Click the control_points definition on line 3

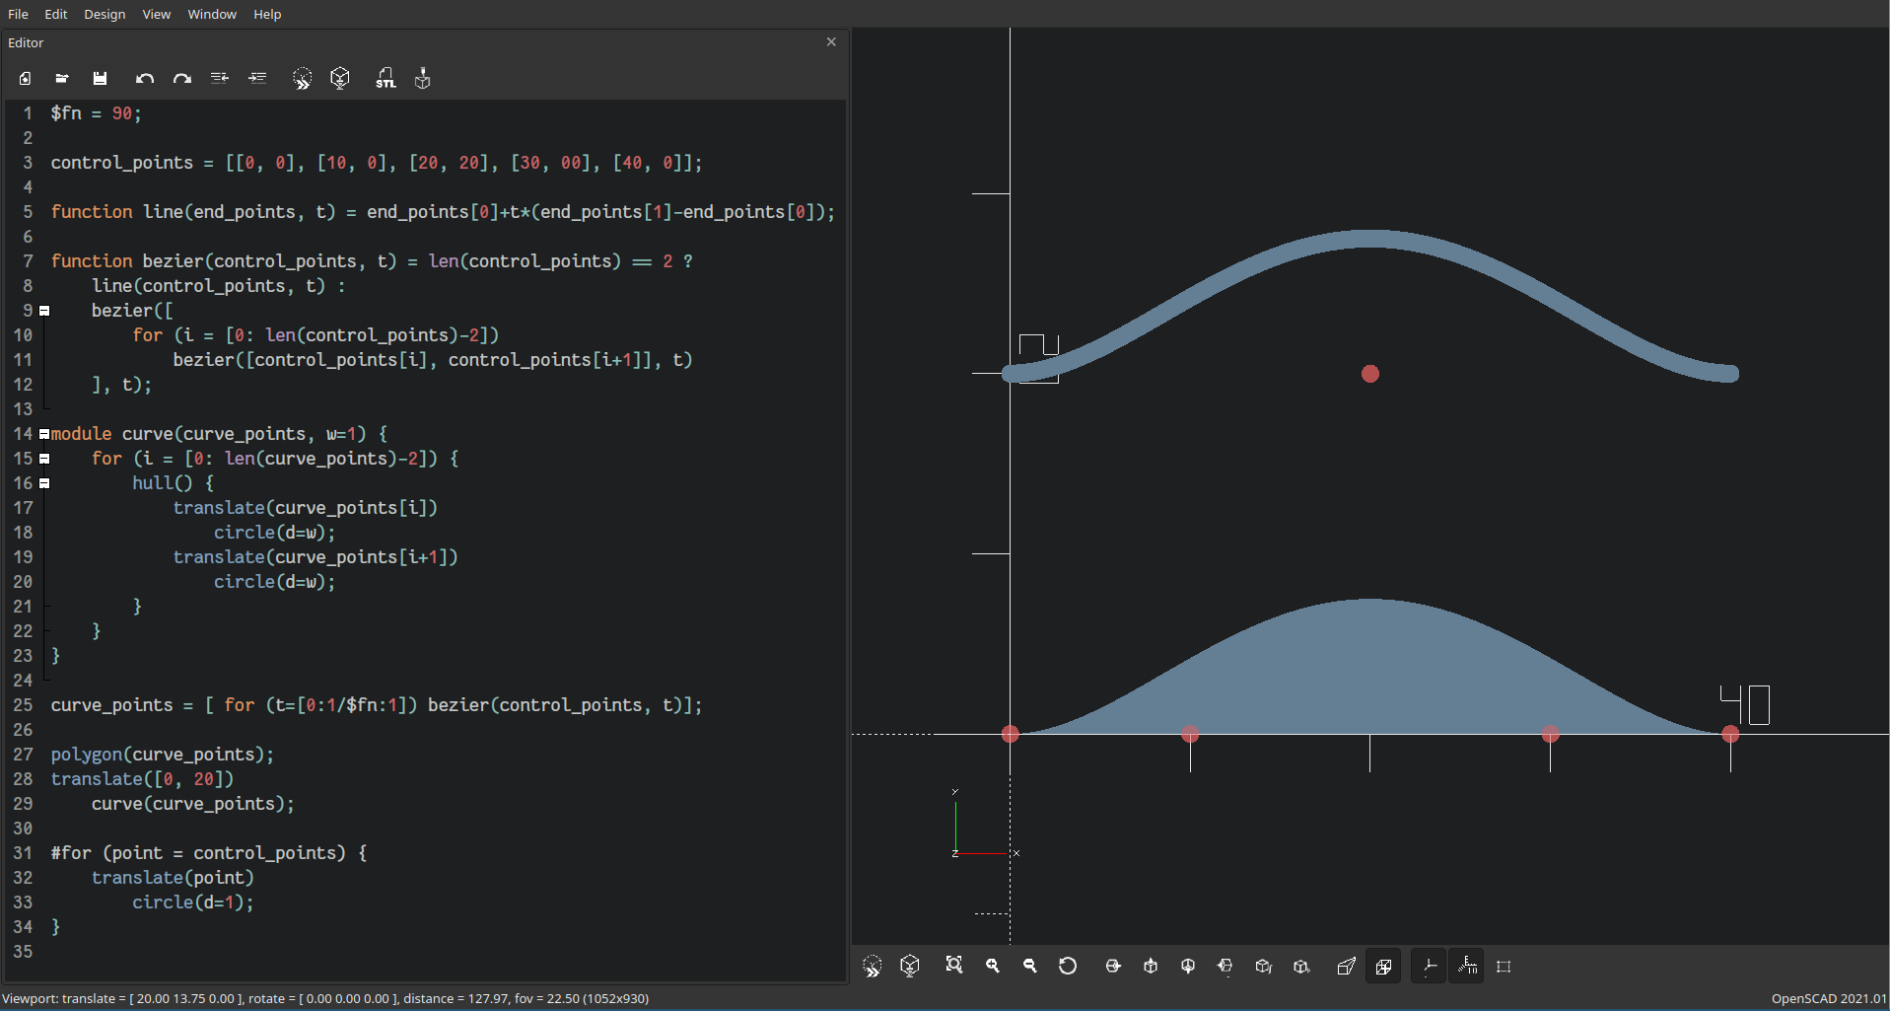[377, 163]
